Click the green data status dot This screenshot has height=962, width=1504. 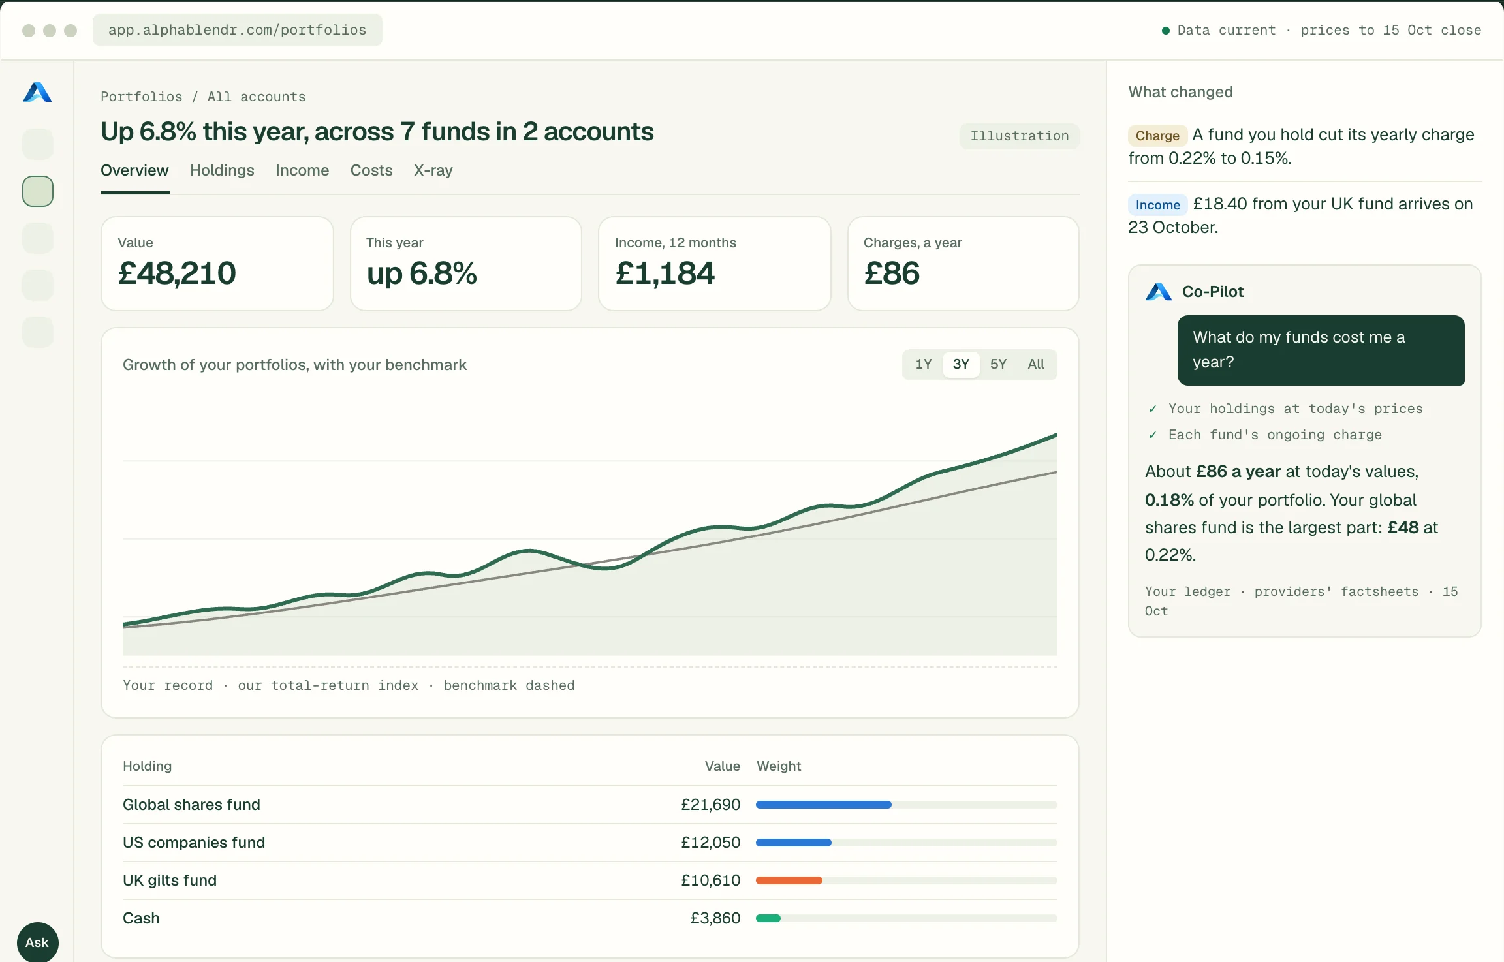(x=1166, y=31)
